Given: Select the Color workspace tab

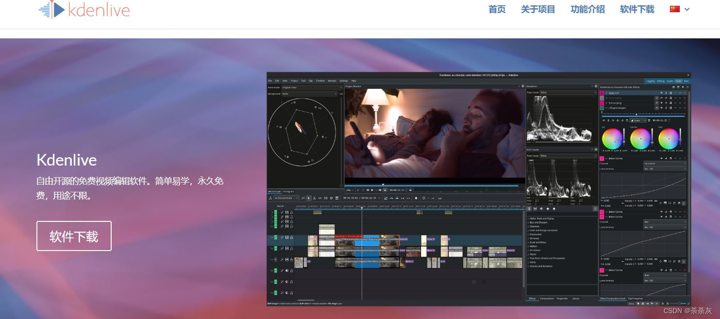Looking at the screenshot, I should coord(678,81).
